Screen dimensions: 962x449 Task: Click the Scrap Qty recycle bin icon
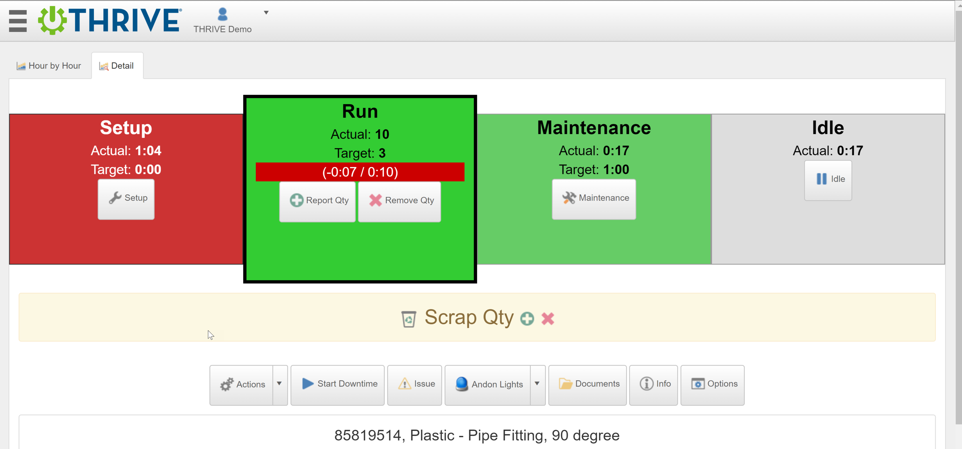pos(408,319)
